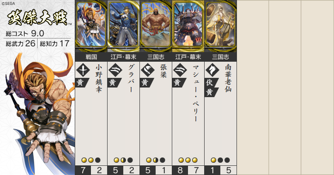Select the 張梁 card portrait thumbnail
Viewport: 334px width, 175px height.
[x=156, y=26]
